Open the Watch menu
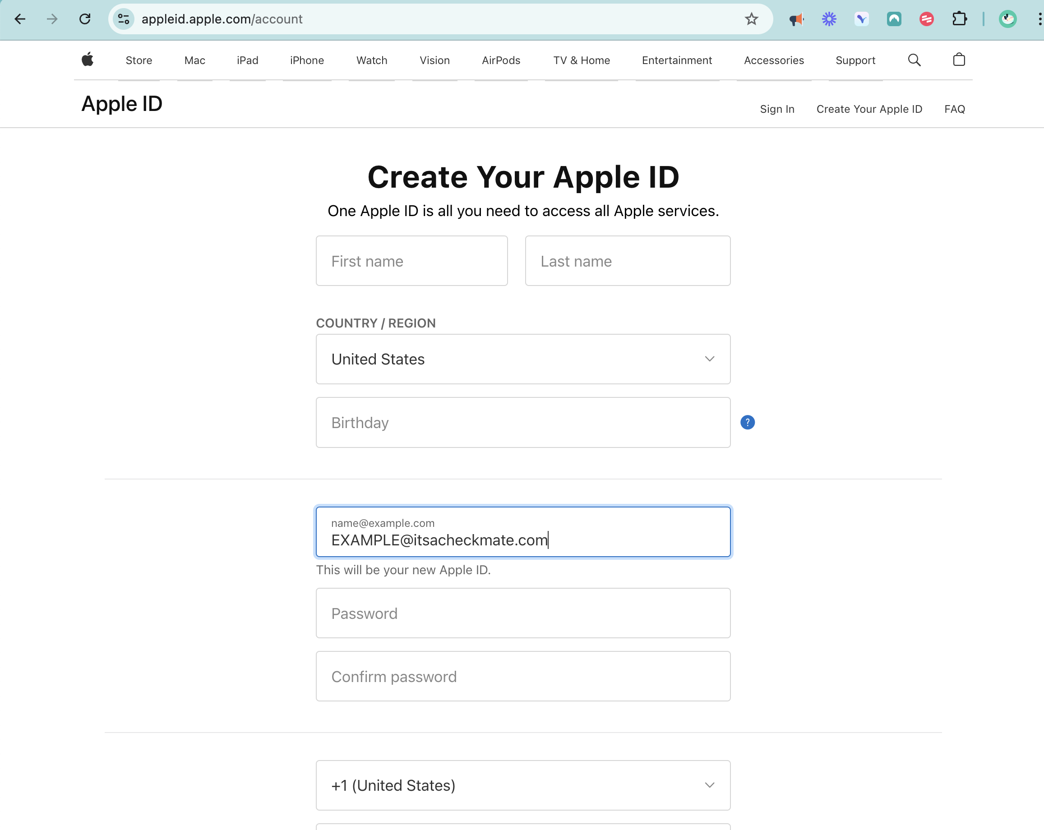 pyautogui.click(x=372, y=60)
